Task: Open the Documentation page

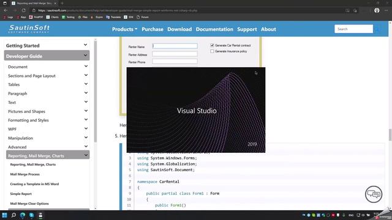Action: pyautogui.click(x=214, y=29)
